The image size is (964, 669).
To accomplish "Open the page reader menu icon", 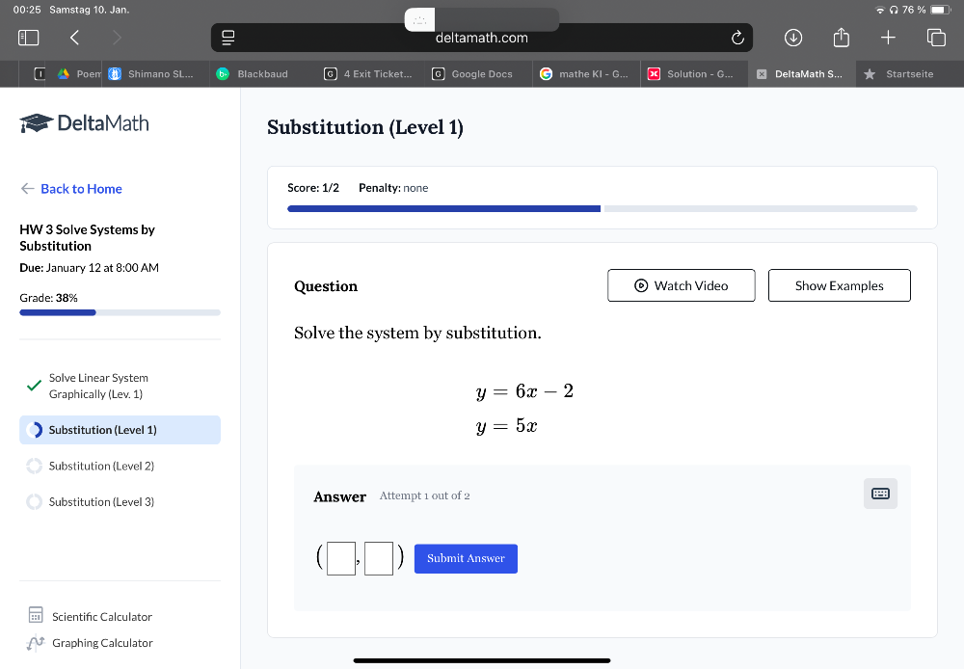I will pyautogui.click(x=228, y=38).
